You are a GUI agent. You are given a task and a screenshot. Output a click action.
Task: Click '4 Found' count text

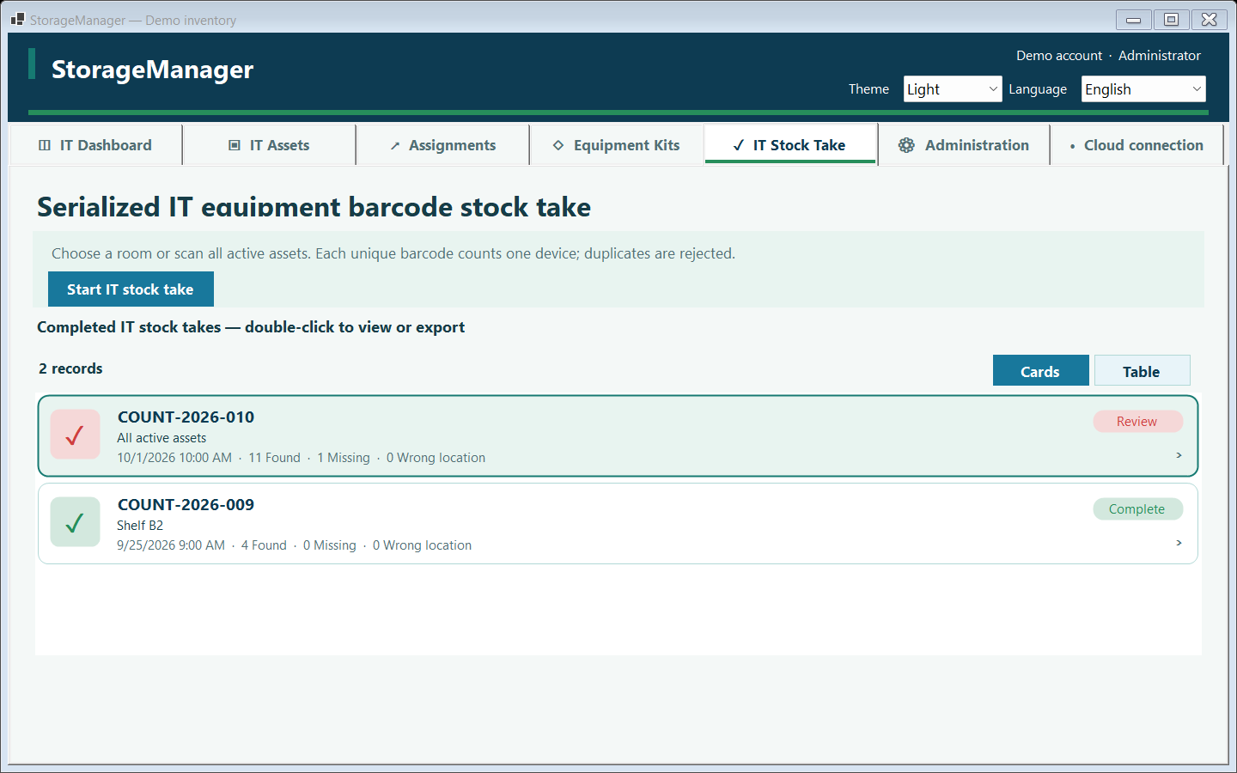[264, 545]
